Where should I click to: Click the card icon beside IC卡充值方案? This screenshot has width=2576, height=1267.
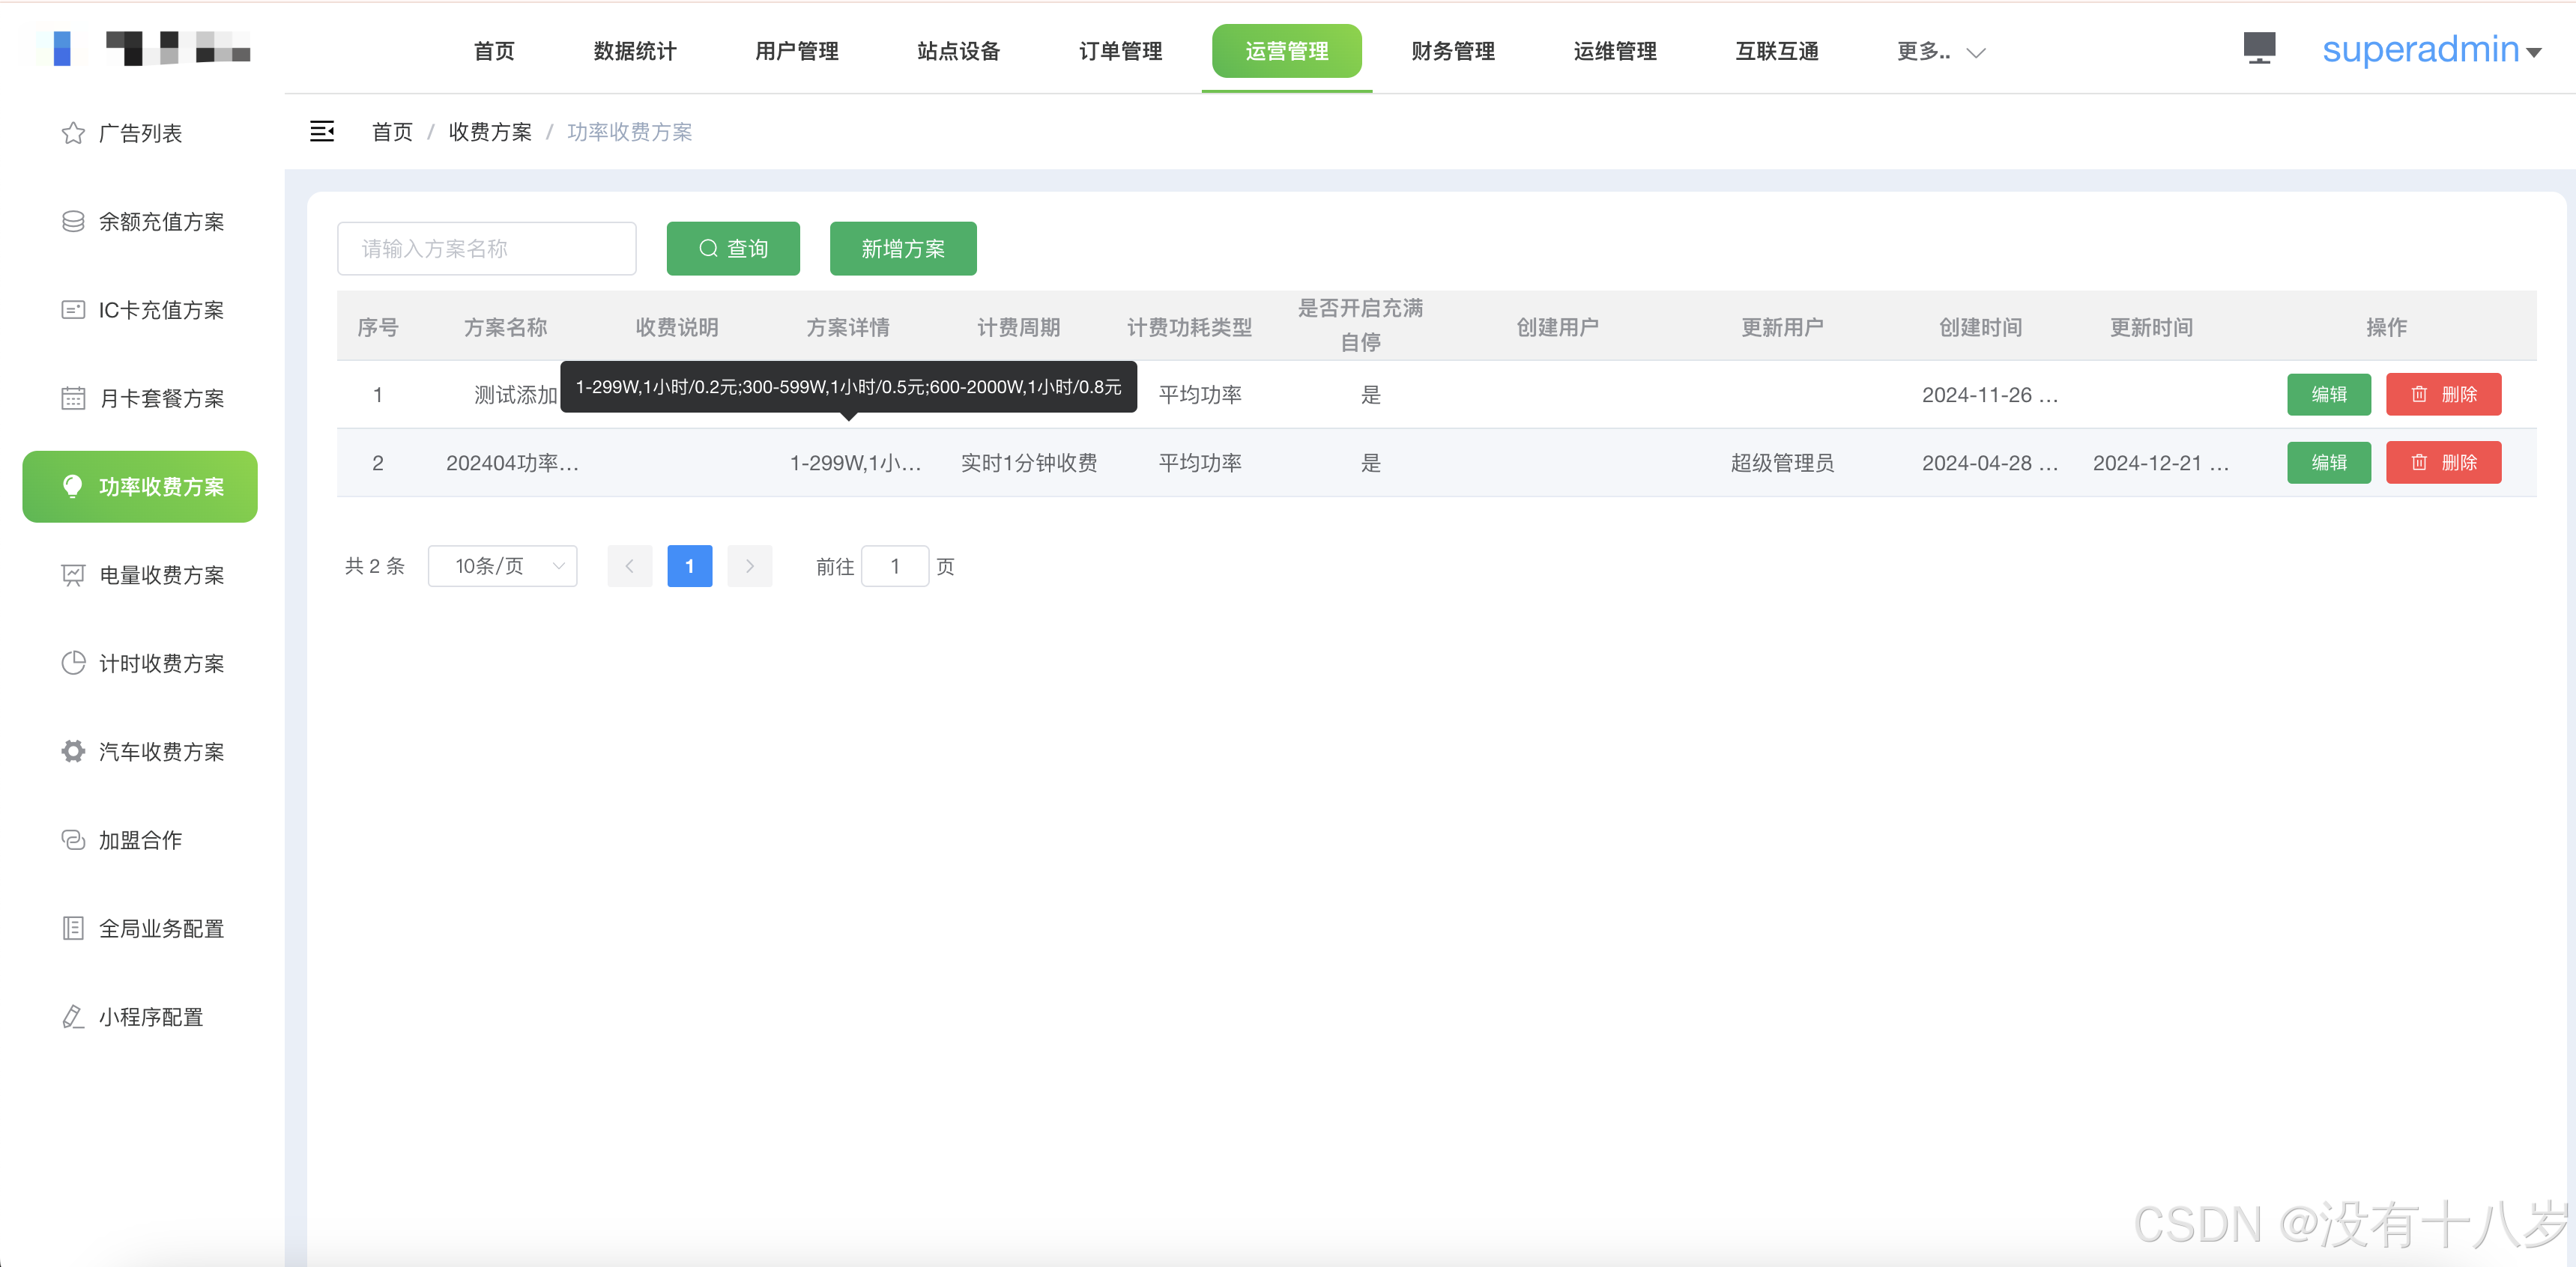click(73, 310)
